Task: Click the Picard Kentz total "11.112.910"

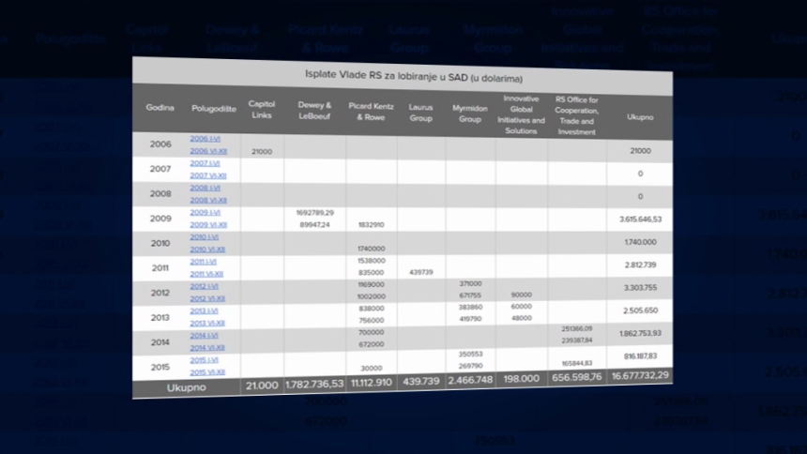Action: [x=371, y=383]
